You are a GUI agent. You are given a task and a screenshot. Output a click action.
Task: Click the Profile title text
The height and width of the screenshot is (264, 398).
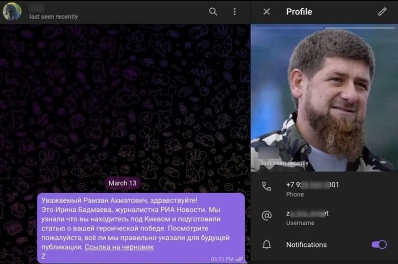pyautogui.click(x=298, y=12)
